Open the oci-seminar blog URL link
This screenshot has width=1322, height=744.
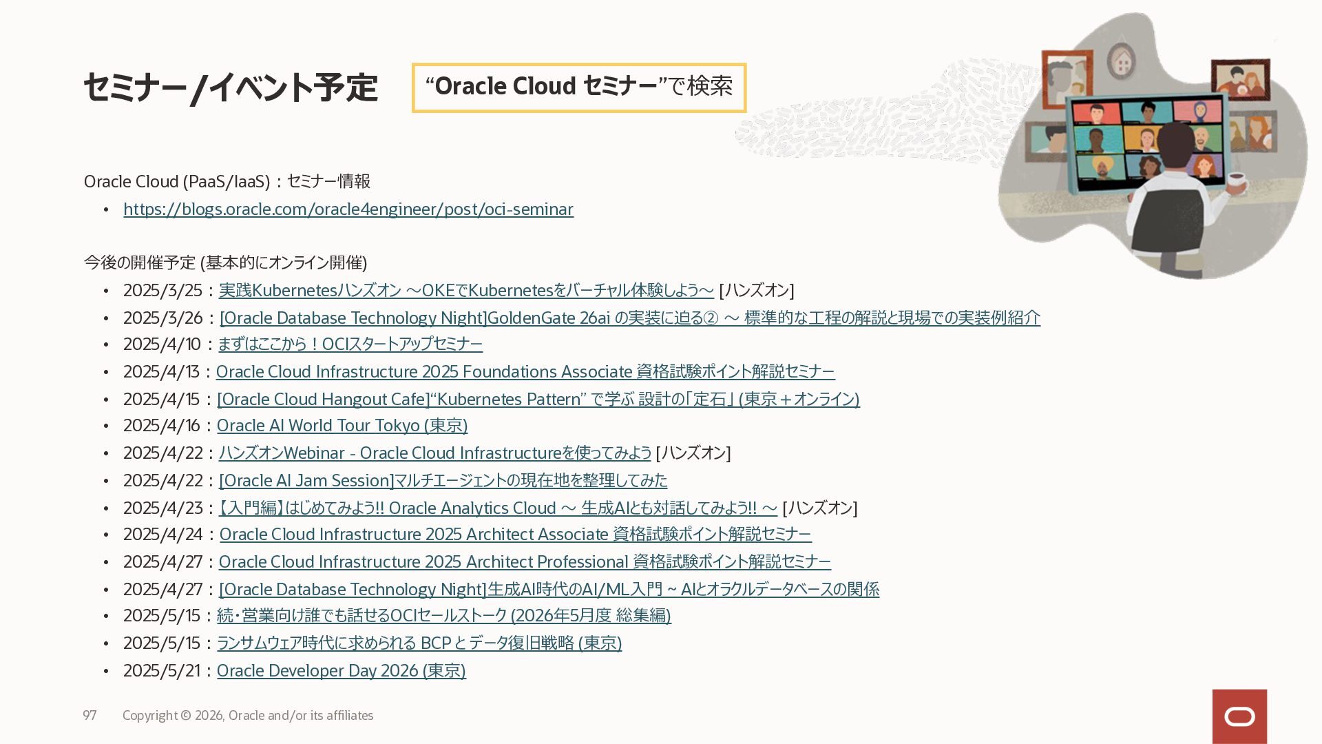point(348,209)
